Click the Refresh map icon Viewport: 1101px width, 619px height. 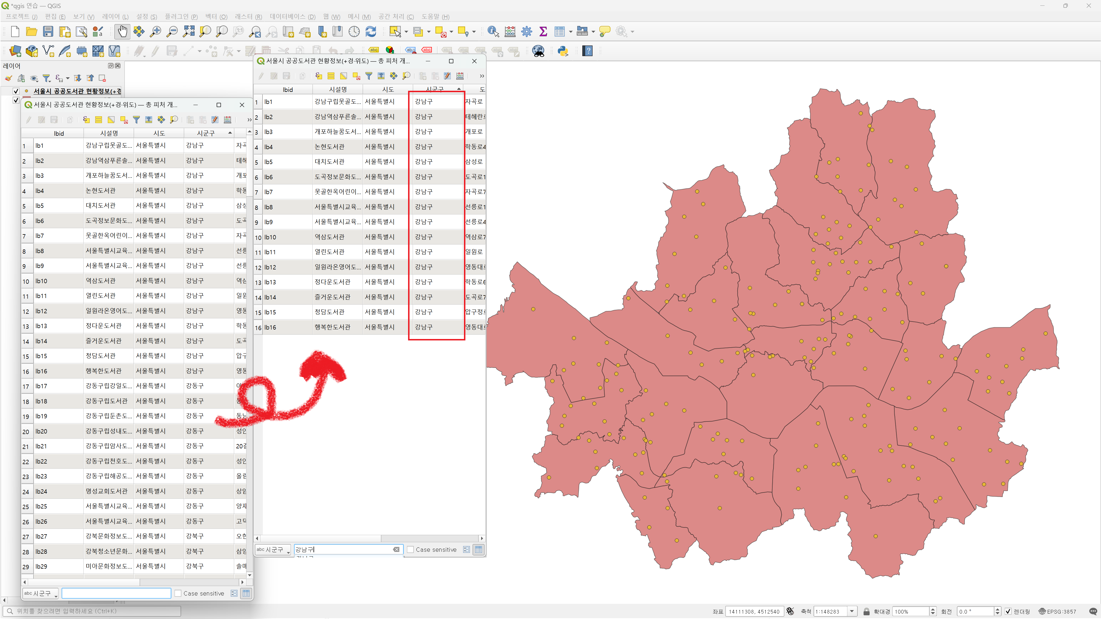point(371,31)
